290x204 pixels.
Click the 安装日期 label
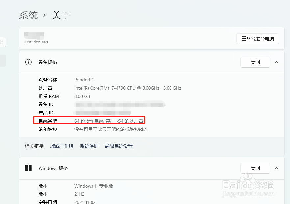tap(47, 202)
